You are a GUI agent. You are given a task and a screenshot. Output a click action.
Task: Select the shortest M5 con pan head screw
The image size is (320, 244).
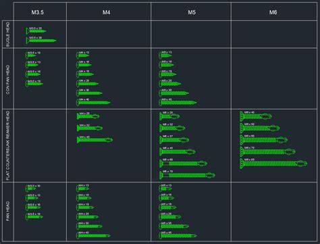tap(165, 55)
